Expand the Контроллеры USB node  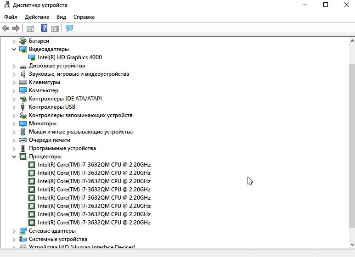tap(14, 107)
